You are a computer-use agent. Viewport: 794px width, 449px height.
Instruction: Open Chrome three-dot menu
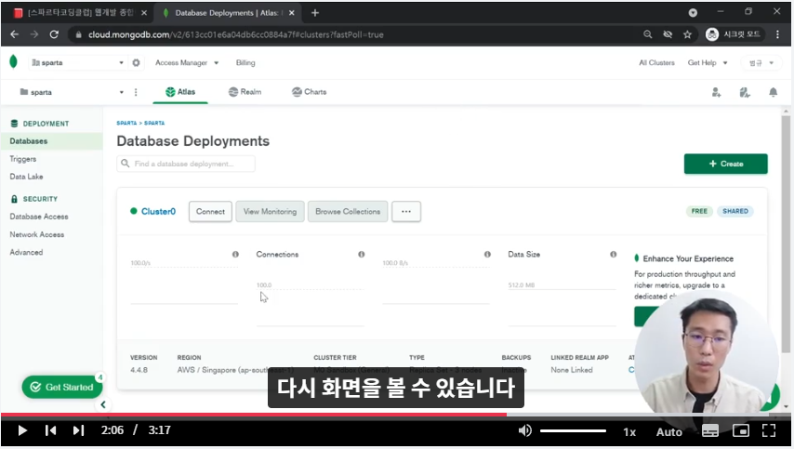click(x=778, y=34)
